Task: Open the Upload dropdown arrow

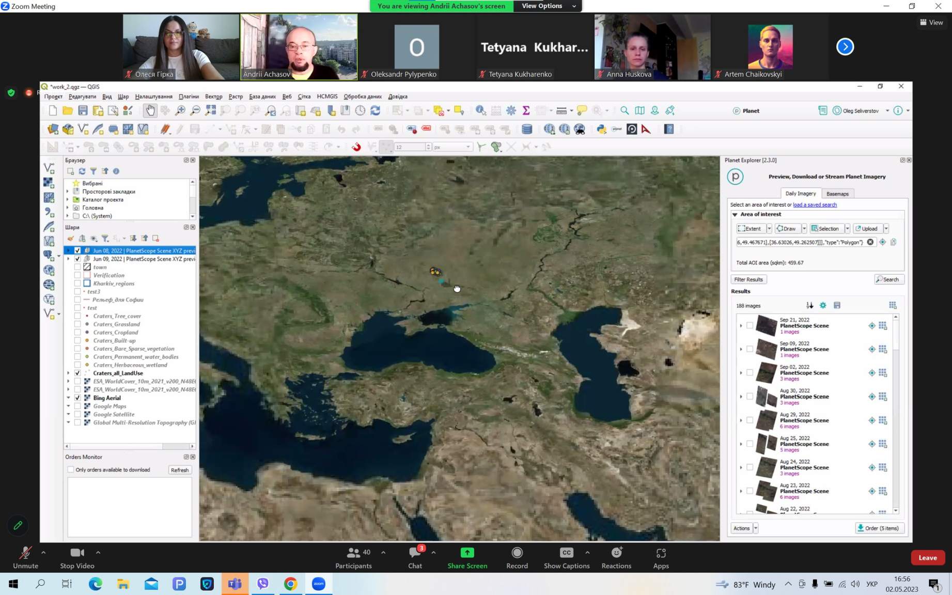Action: [886, 228]
